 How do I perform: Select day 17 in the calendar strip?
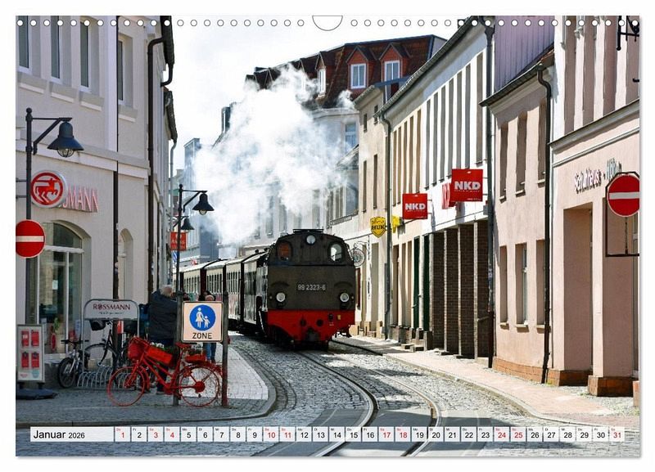tap(386, 434)
